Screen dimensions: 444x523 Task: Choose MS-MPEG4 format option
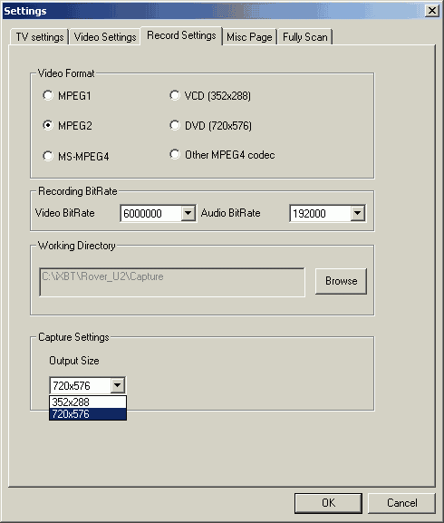pos(48,156)
